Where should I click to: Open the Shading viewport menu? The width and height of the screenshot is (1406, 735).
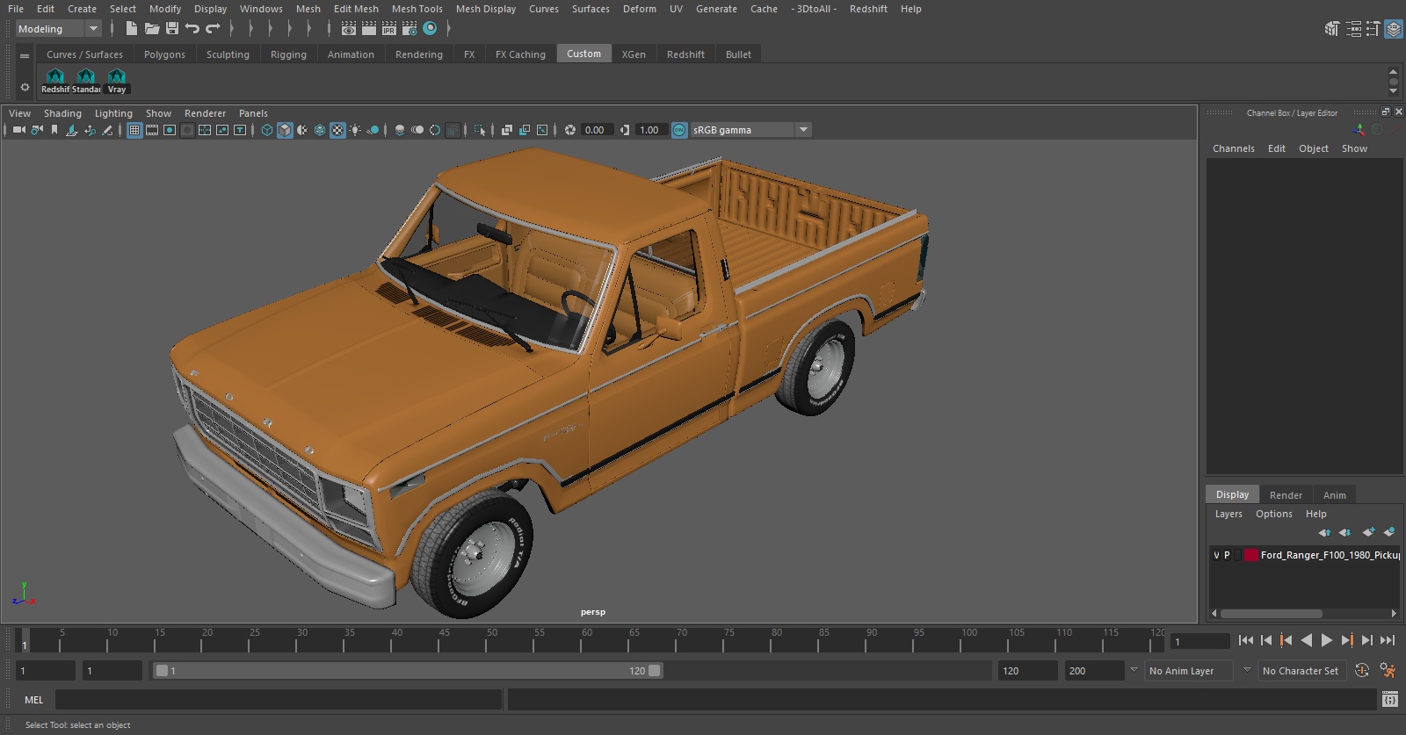pyautogui.click(x=62, y=113)
